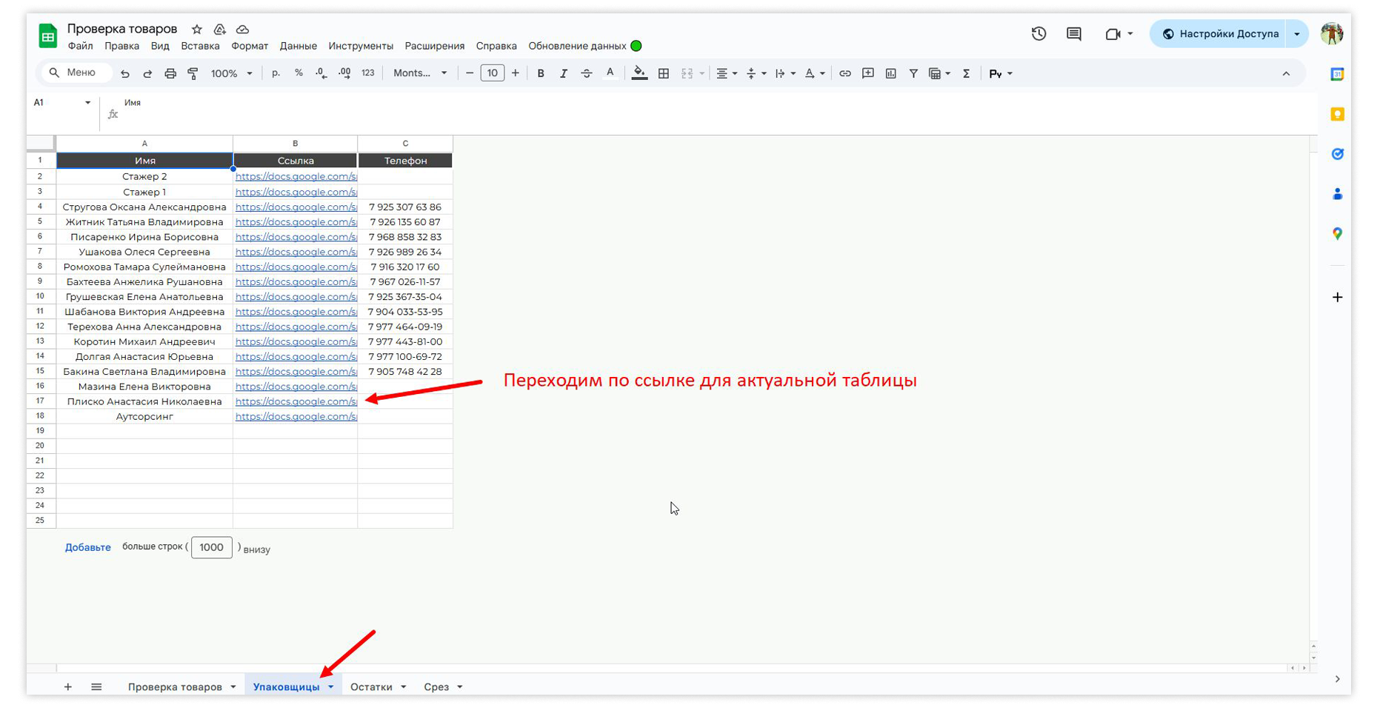
Task: Expand the cell name box dropdown
Action: [87, 103]
